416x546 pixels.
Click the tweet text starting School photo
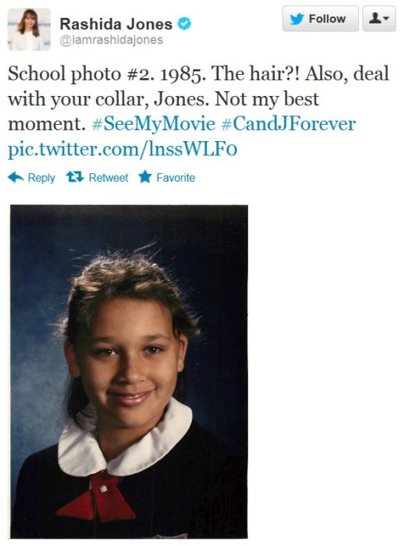[198, 98]
